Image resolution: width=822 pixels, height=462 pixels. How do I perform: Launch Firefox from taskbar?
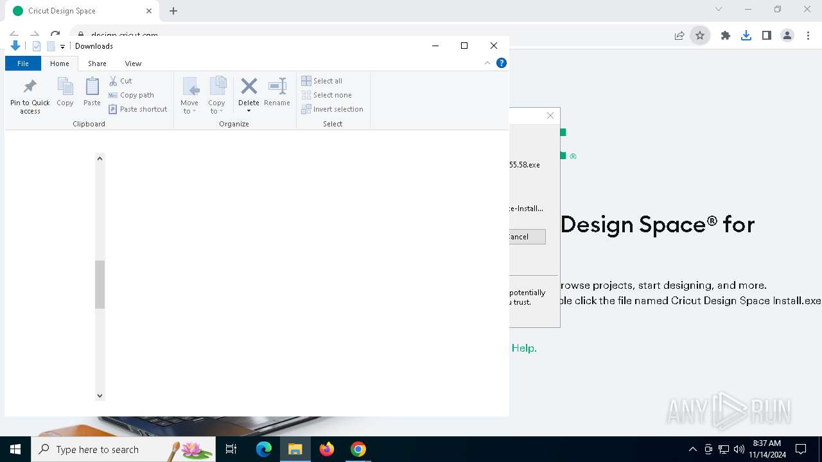327,449
